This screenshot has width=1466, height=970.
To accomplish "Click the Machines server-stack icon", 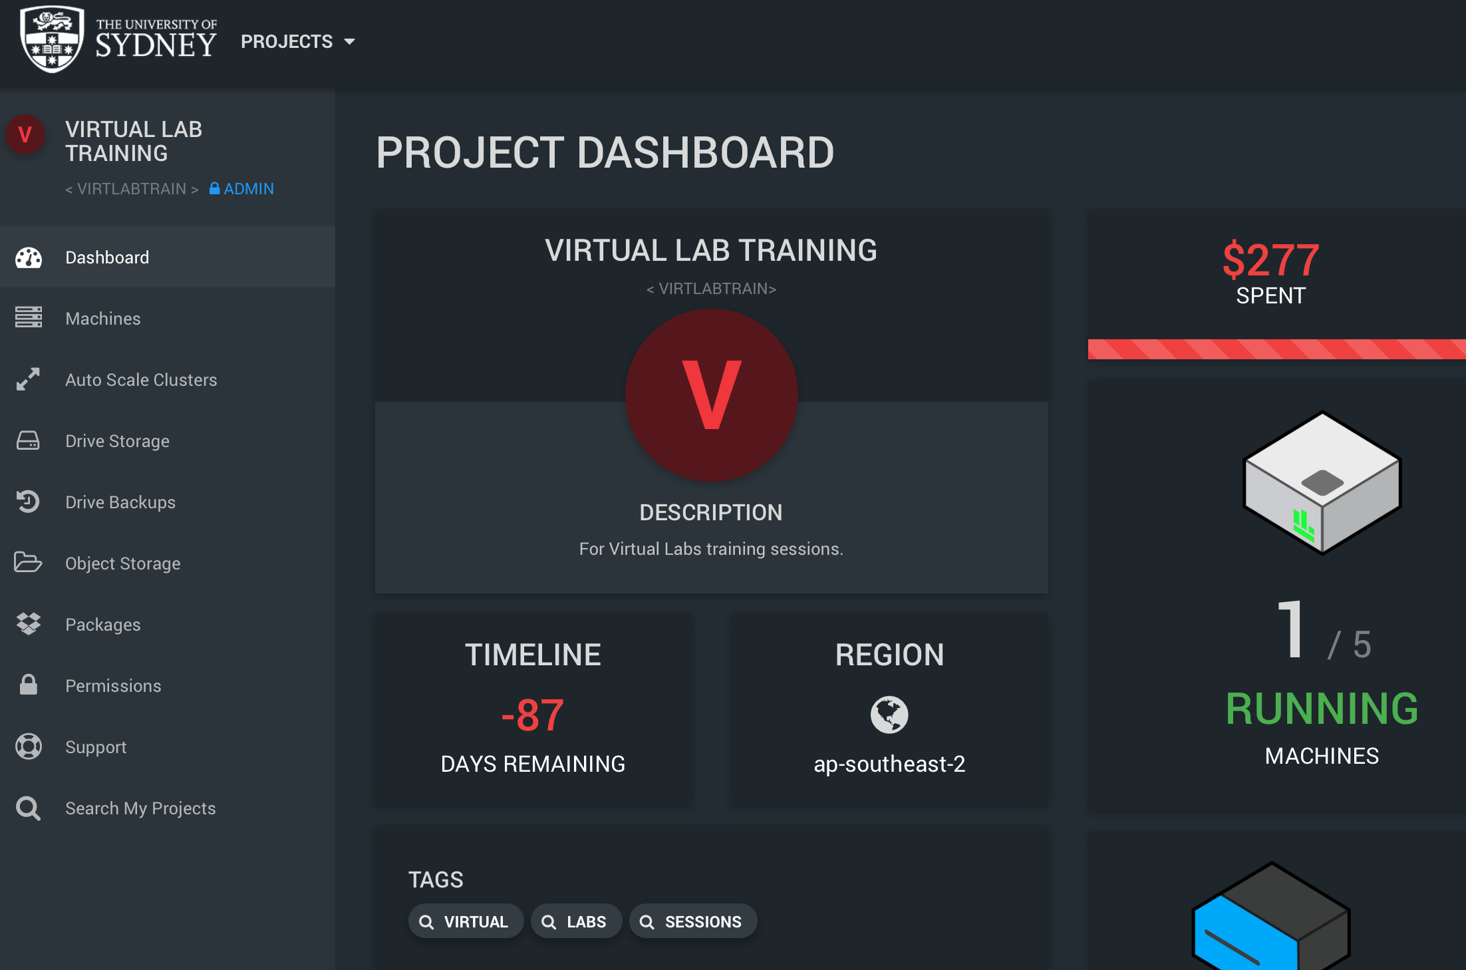I will point(29,317).
